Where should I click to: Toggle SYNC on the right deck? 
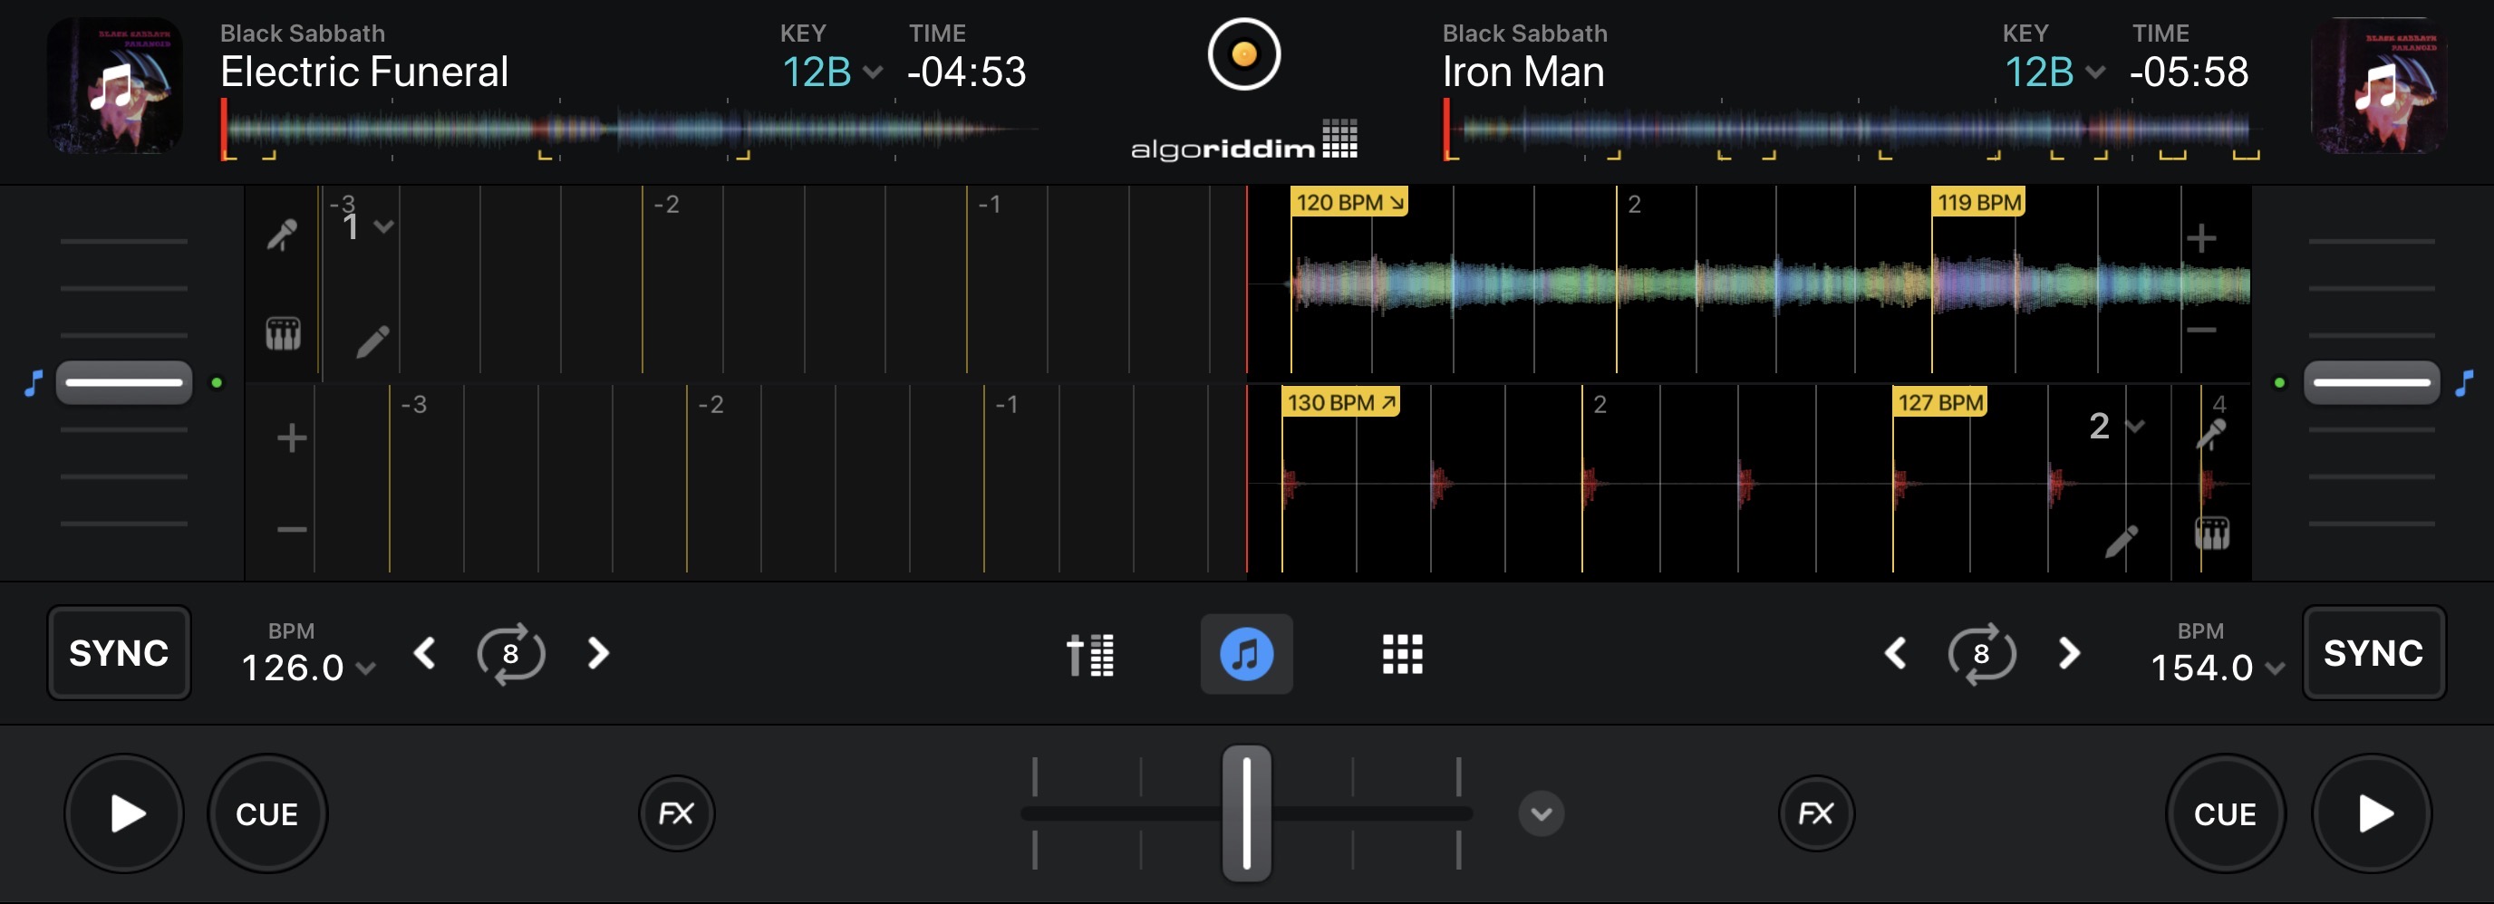(x=2373, y=653)
